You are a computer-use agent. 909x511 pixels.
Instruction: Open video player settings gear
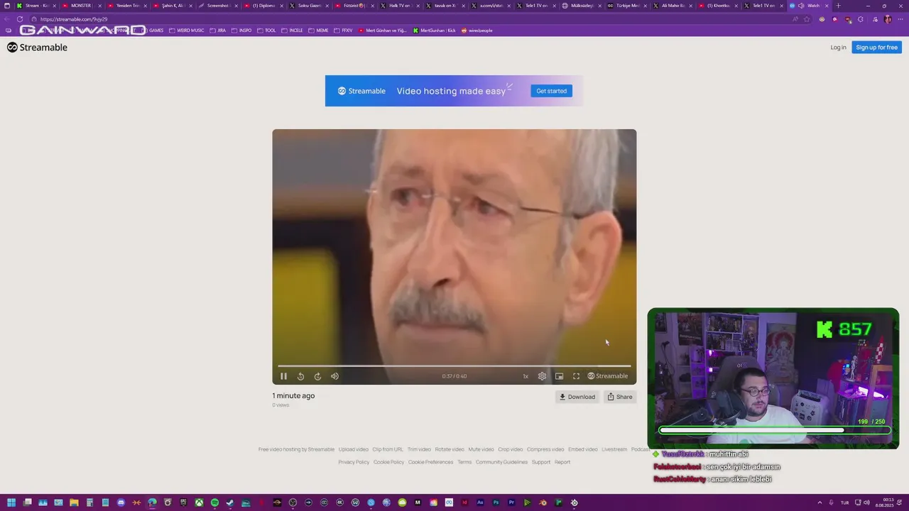542,376
